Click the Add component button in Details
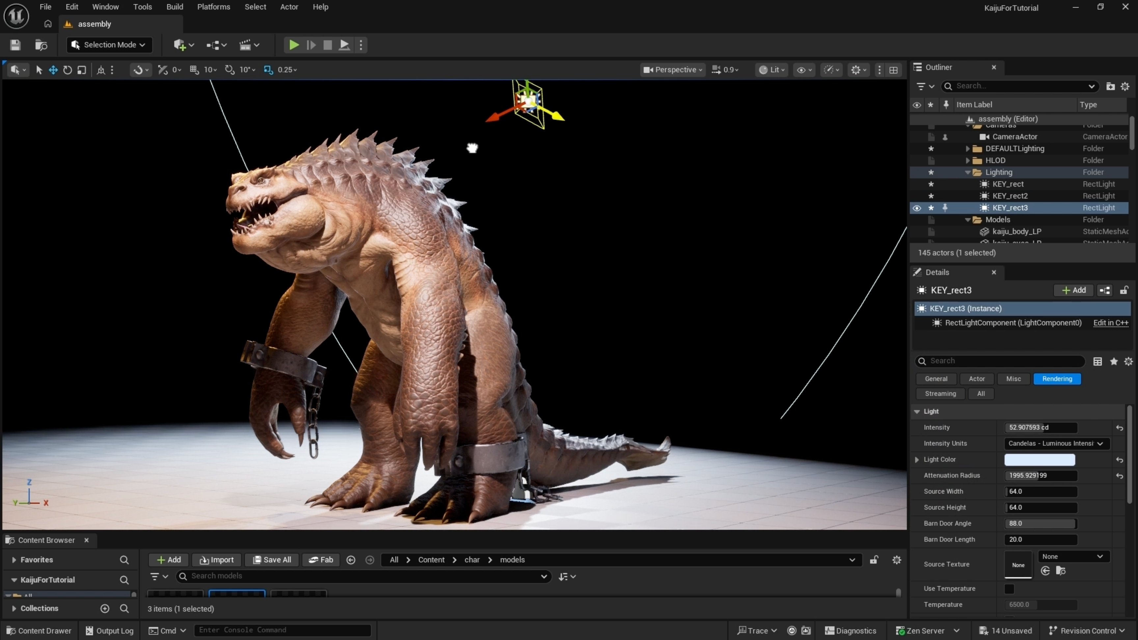Screen dimensions: 1138x640 pos(1073,290)
